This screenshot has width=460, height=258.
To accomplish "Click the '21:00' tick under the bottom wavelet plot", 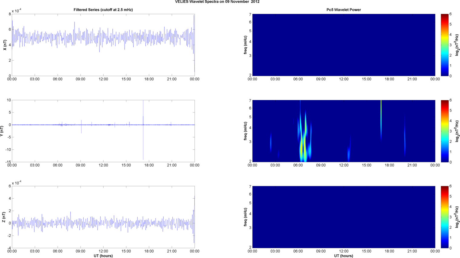I will tap(412, 251).
